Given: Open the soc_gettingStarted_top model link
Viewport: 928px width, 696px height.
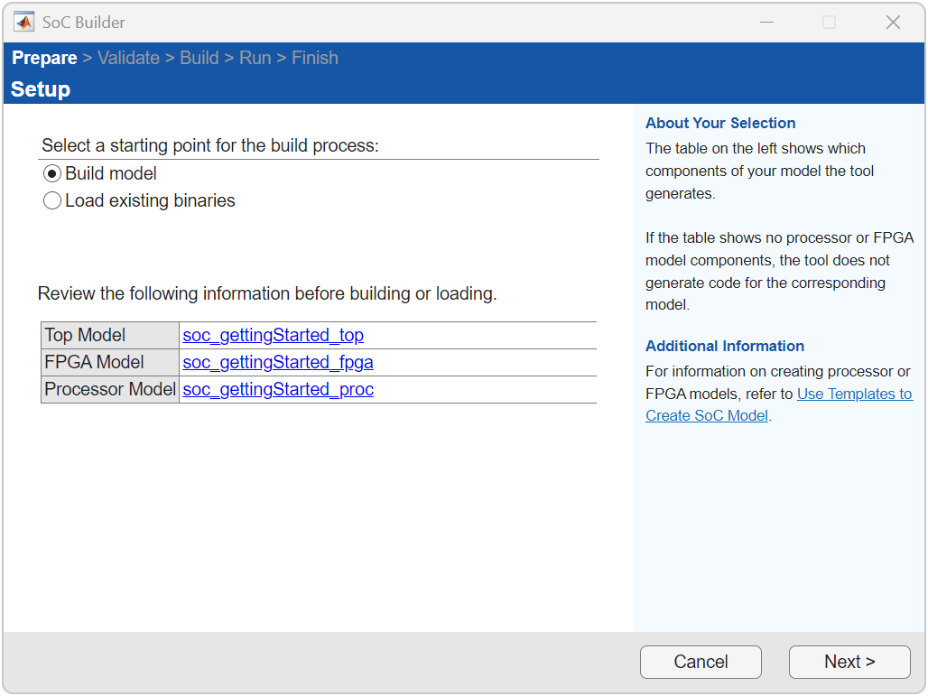Looking at the screenshot, I should (273, 336).
